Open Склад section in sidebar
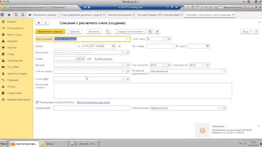262x147 pixels. point(11,54)
